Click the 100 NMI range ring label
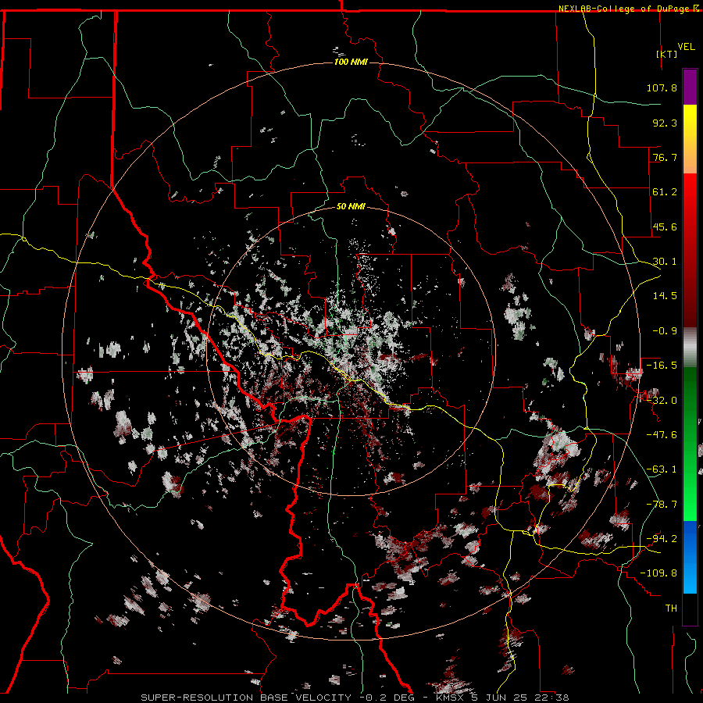The width and height of the screenshot is (703, 703). (351, 62)
